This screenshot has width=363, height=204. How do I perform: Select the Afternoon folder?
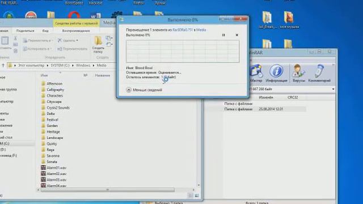tap(52, 83)
